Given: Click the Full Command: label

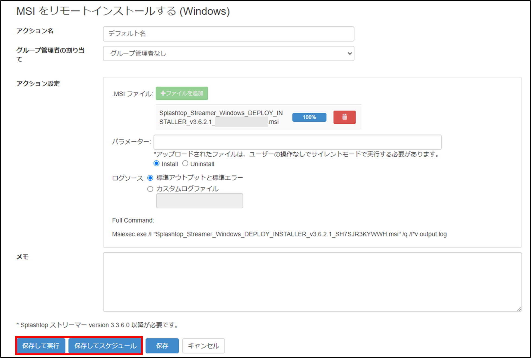Looking at the screenshot, I should pyautogui.click(x=133, y=220).
